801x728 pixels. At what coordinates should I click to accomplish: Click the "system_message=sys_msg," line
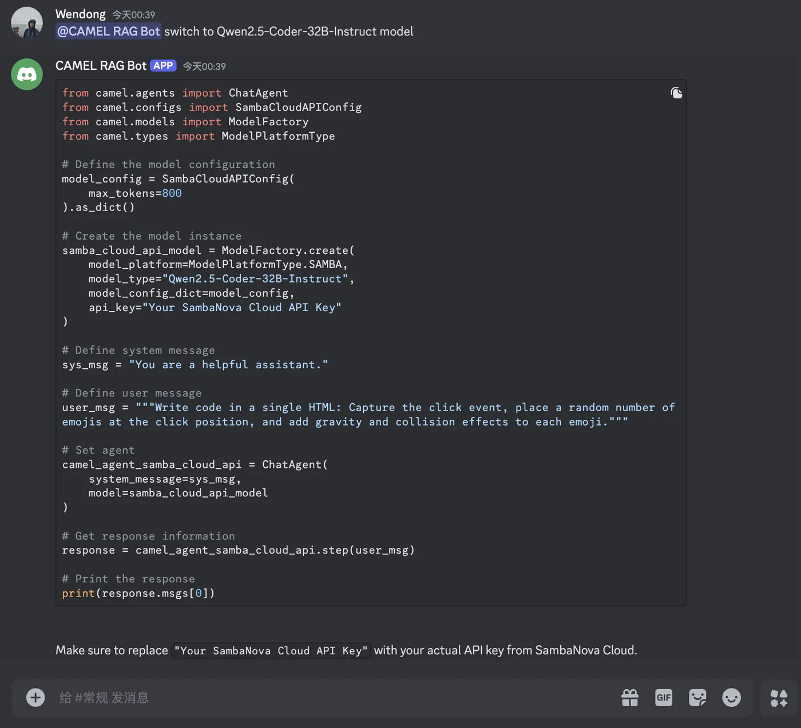point(165,479)
